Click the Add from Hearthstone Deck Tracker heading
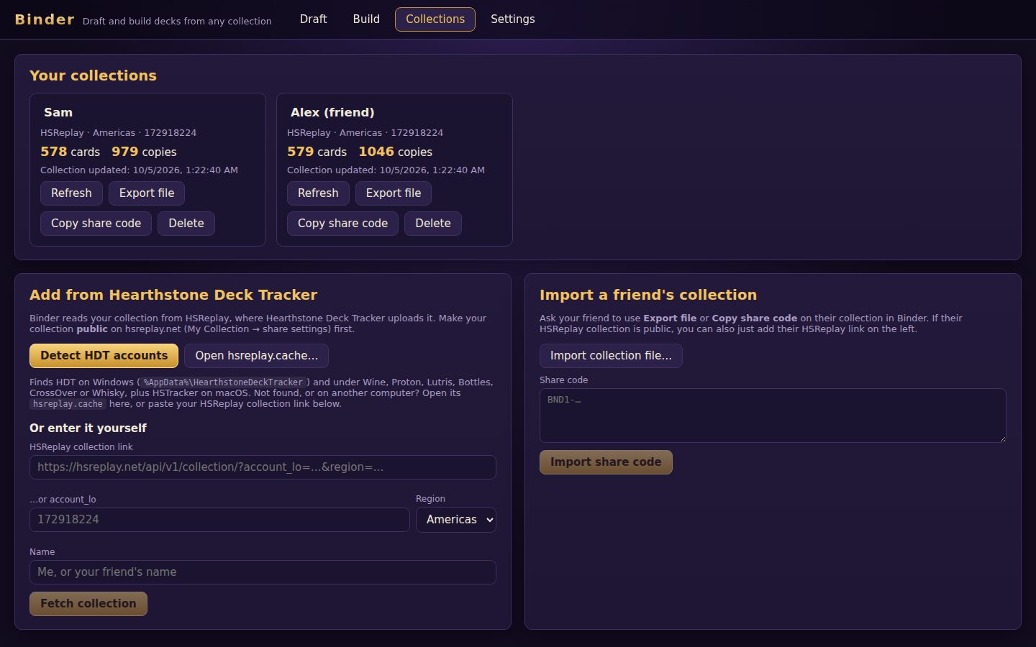This screenshot has width=1036, height=647. pyautogui.click(x=173, y=295)
